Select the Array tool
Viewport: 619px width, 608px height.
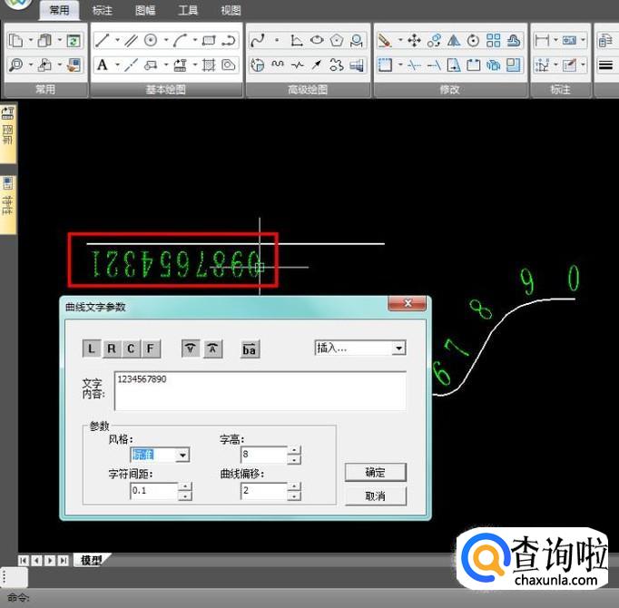pos(493,40)
